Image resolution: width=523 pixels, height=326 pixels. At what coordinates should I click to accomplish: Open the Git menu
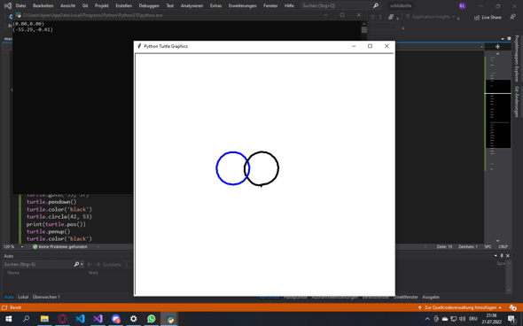click(85, 5)
